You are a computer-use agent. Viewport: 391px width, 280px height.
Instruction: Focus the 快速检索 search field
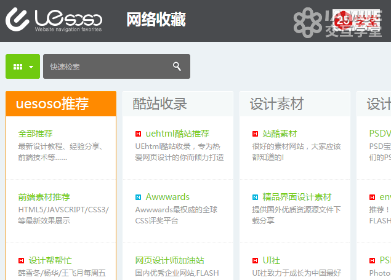116,66
